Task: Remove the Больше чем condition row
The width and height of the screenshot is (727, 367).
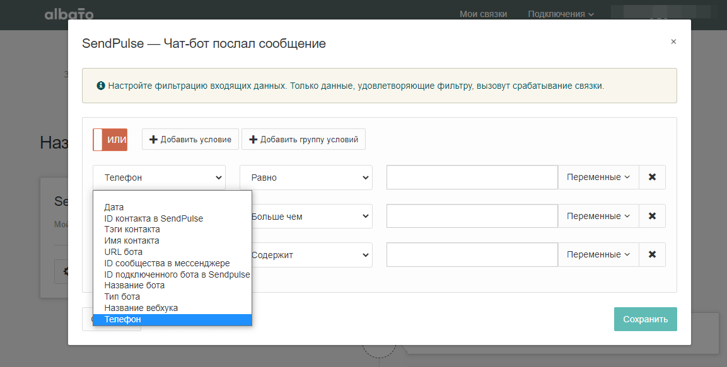Action: (x=652, y=216)
